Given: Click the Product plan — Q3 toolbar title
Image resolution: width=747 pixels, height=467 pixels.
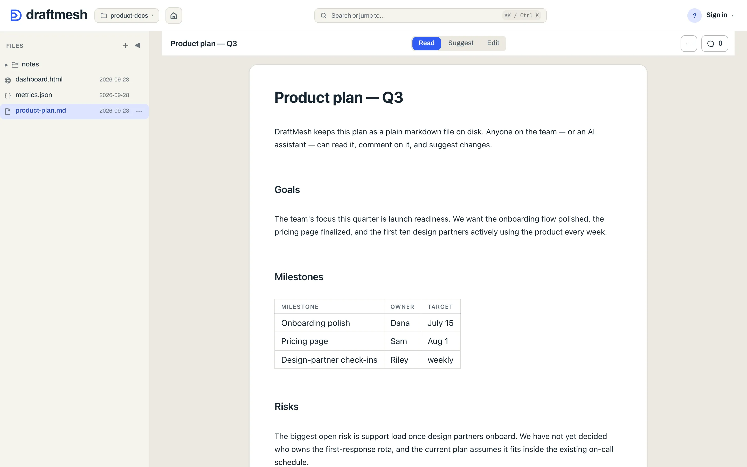Looking at the screenshot, I should (x=203, y=44).
